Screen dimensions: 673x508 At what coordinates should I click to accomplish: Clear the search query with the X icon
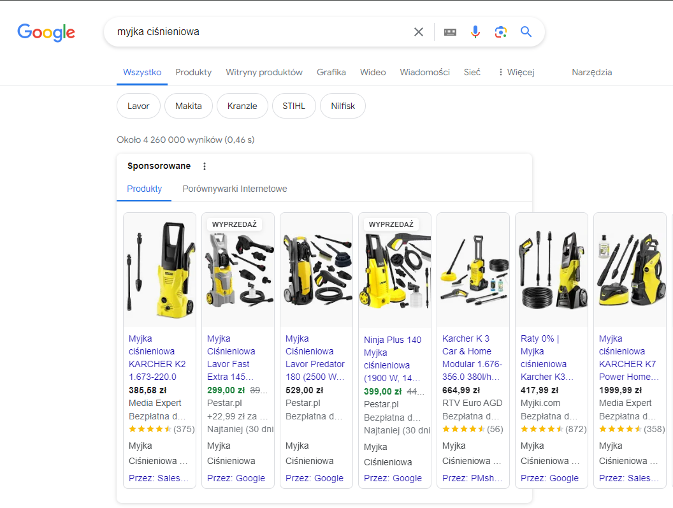click(419, 32)
